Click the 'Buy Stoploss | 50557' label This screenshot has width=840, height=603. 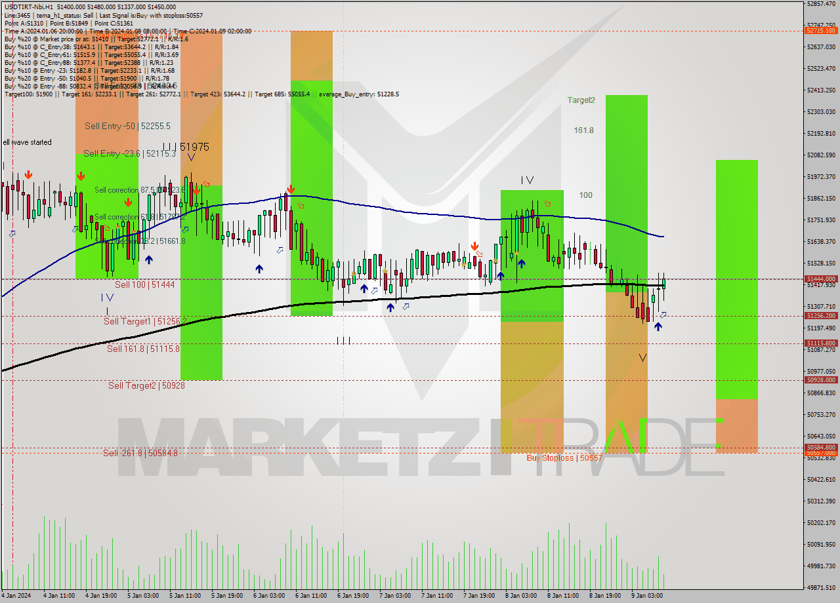pos(564,457)
